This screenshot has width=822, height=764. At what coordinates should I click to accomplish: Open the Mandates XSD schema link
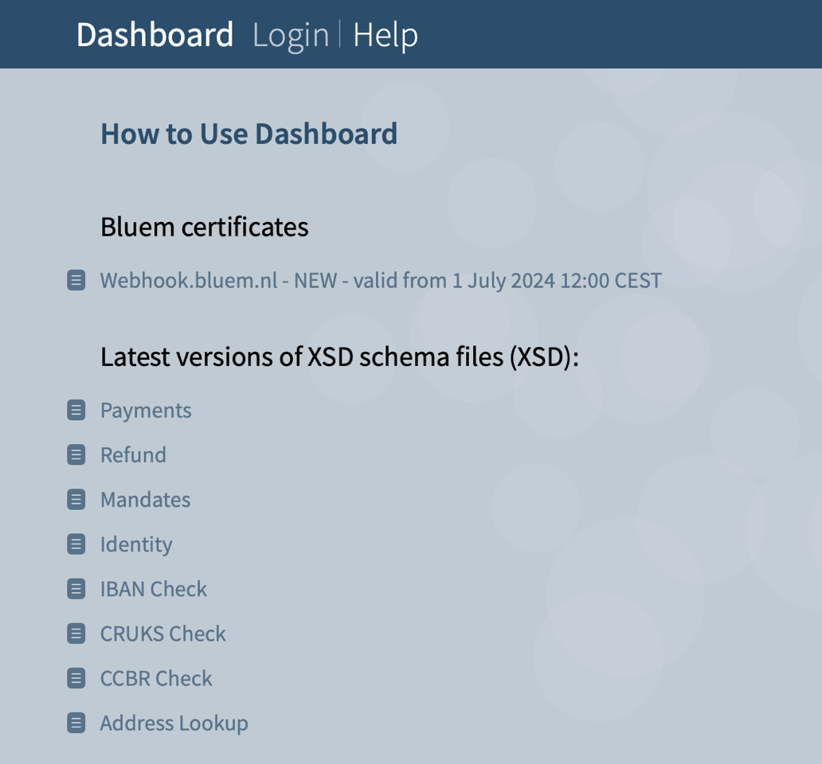(146, 500)
